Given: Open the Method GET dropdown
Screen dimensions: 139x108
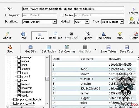Looking at the screenshot, I should (87, 22).
